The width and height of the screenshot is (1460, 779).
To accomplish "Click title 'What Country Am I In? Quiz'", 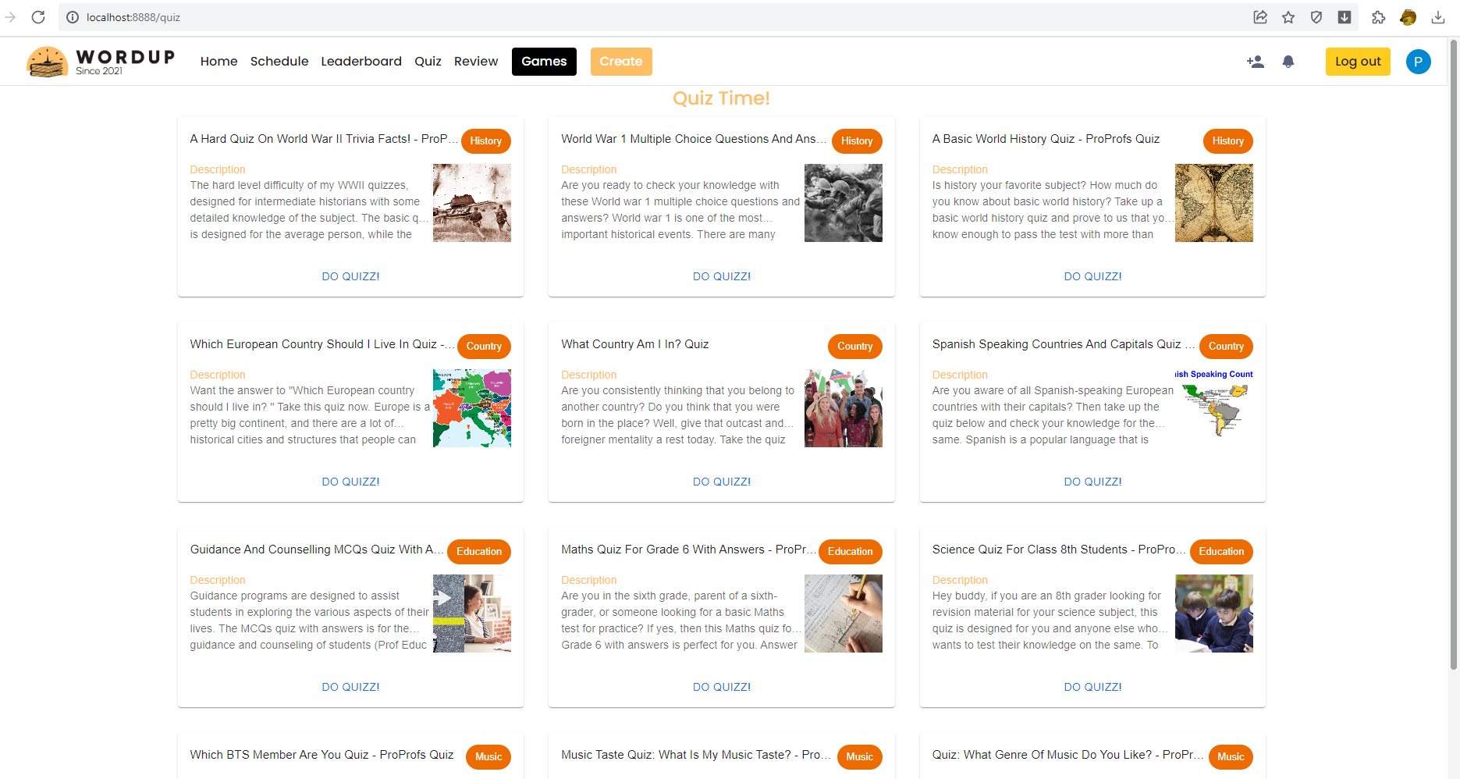I will [635, 344].
